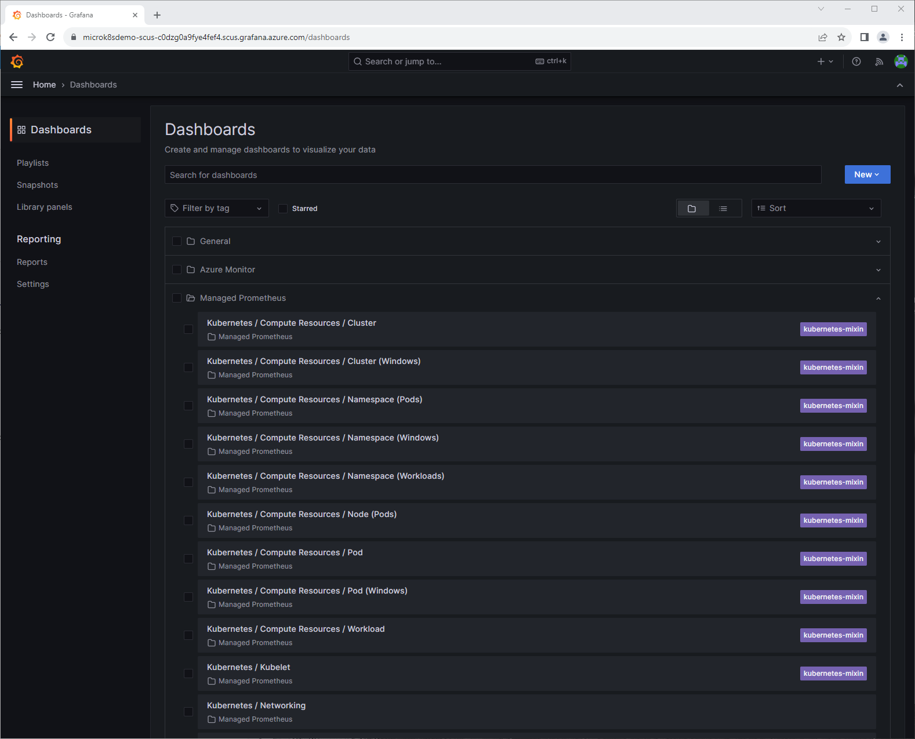Viewport: 915px width, 739px height.
Task: Open the hamburger navigation menu
Action: (17, 85)
